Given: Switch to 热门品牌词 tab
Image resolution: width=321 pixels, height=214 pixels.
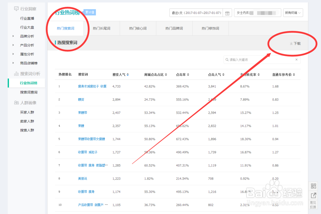Looking at the screenshot, I should (x=174, y=28).
